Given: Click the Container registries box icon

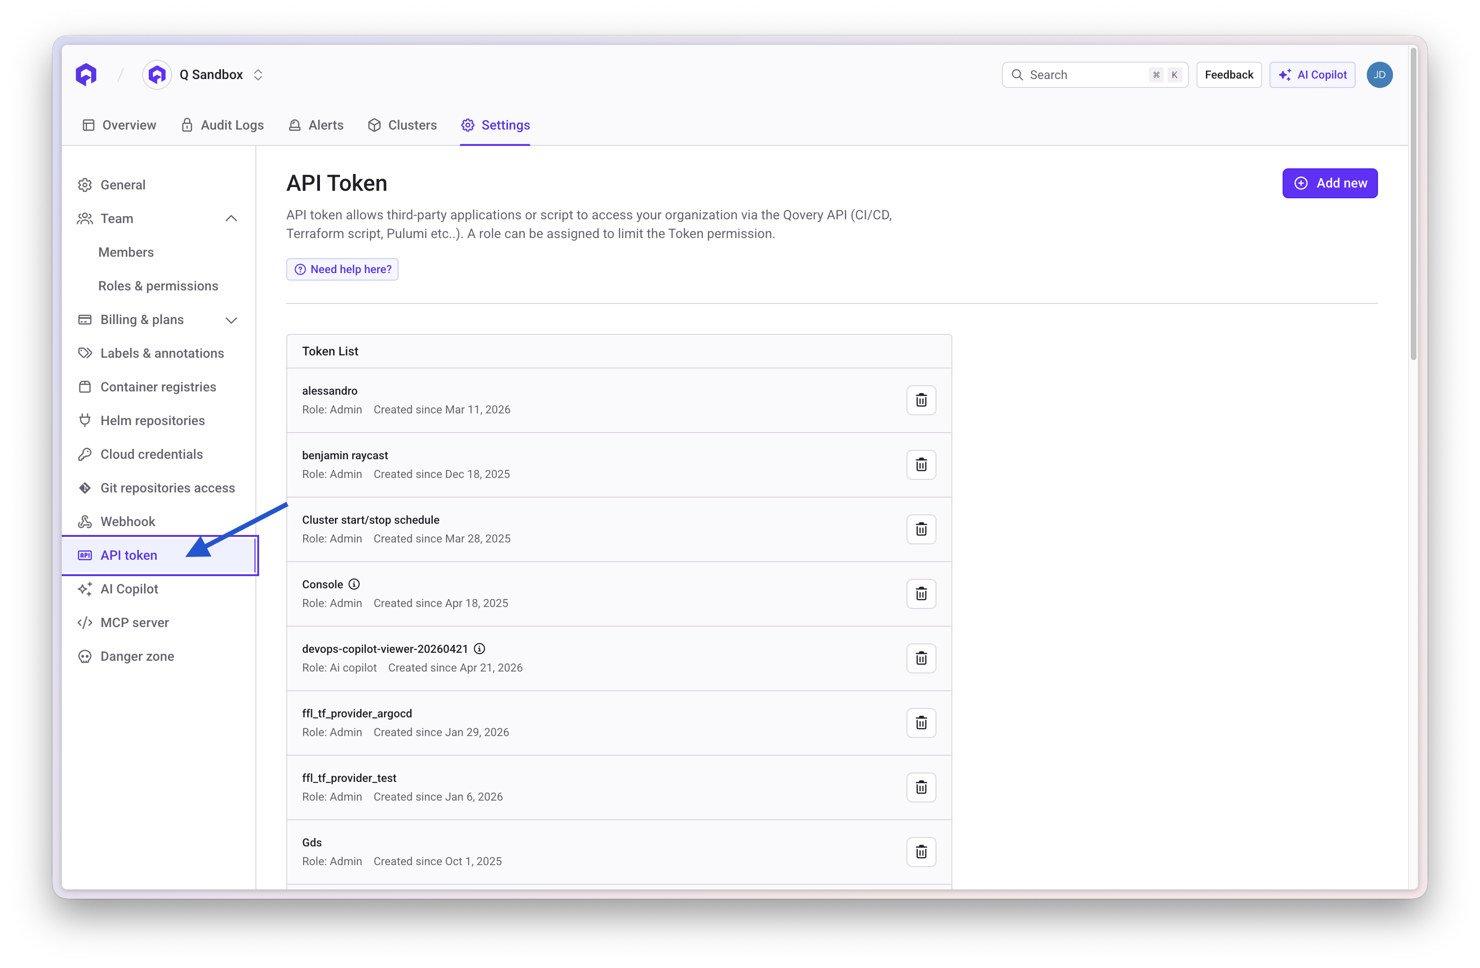Looking at the screenshot, I should 85,387.
